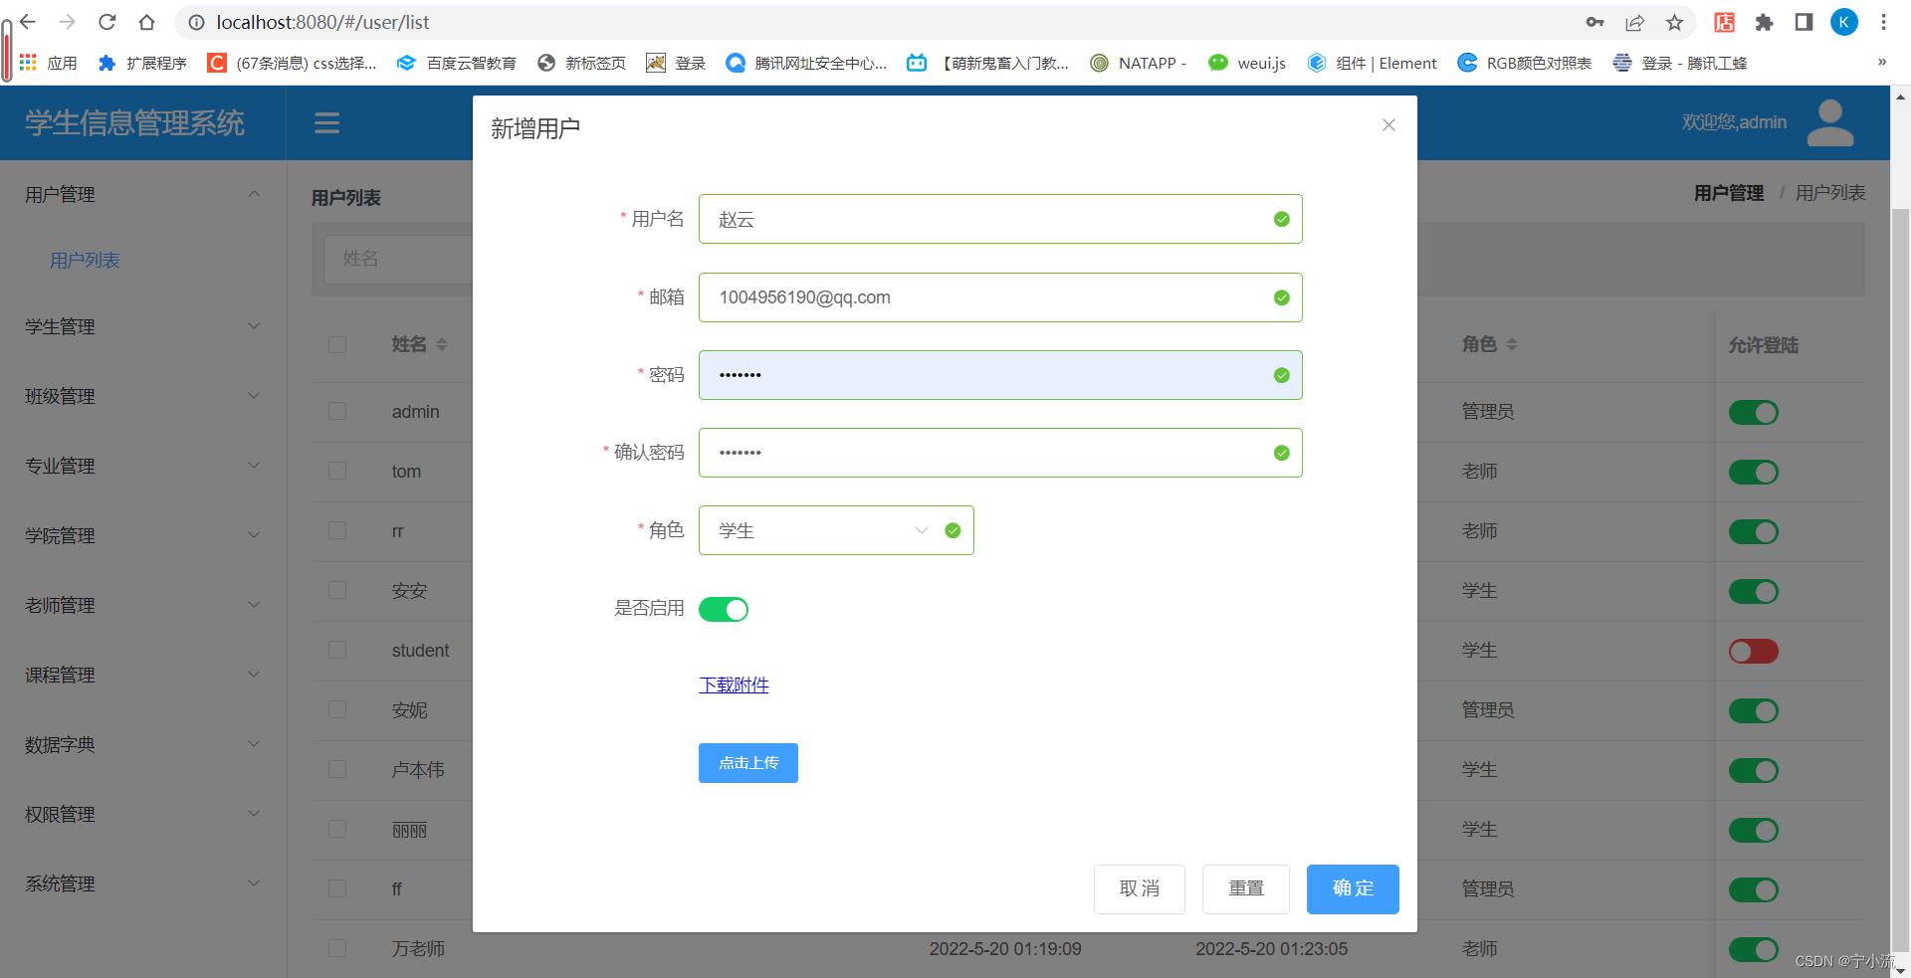The height and width of the screenshot is (978, 1911).
Task: Click the 用户名 input field
Action: [1000, 219]
